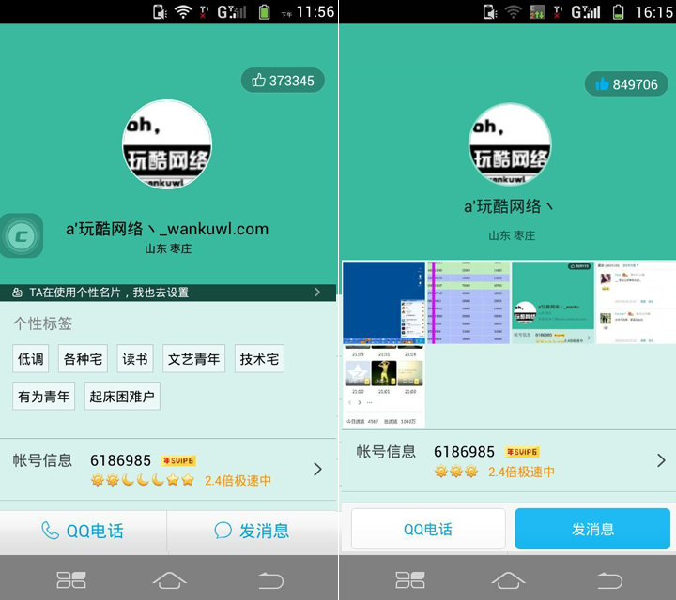Expand the 帐号信息 row chevron on left screen
This screenshot has height=600, width=676.
click(x=317, y=469)
